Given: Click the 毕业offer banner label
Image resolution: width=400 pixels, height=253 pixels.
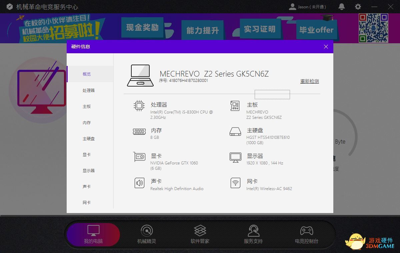Looking at the screenshot, I should pos(316,30).
